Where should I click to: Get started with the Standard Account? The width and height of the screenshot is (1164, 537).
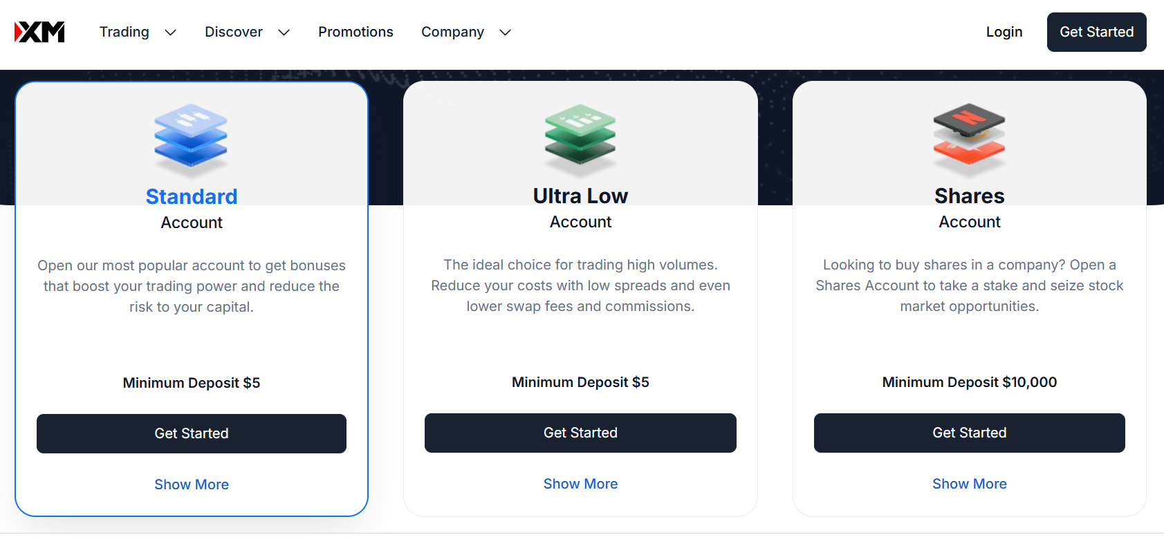pyautogui.click(x=192, y=433)
